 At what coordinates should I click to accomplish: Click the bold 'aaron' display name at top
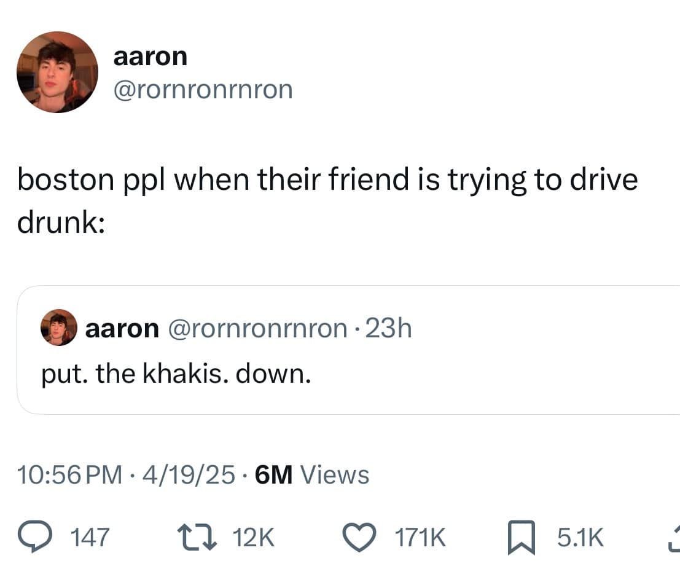(x=150, y=57)
